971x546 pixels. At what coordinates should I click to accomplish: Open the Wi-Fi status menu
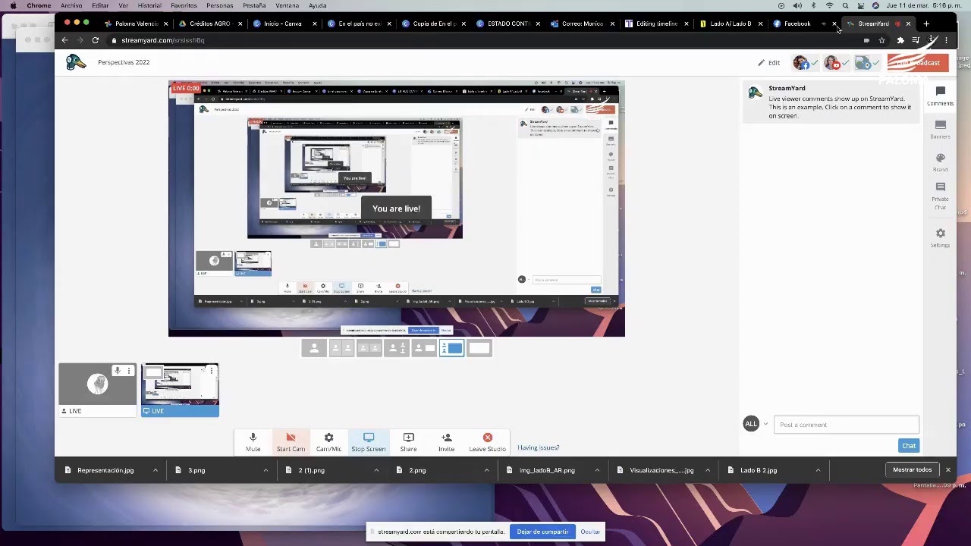(x=829, y=5)
